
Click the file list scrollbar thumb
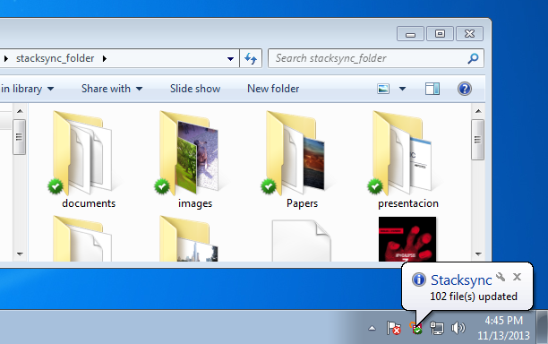coord(478,140)
